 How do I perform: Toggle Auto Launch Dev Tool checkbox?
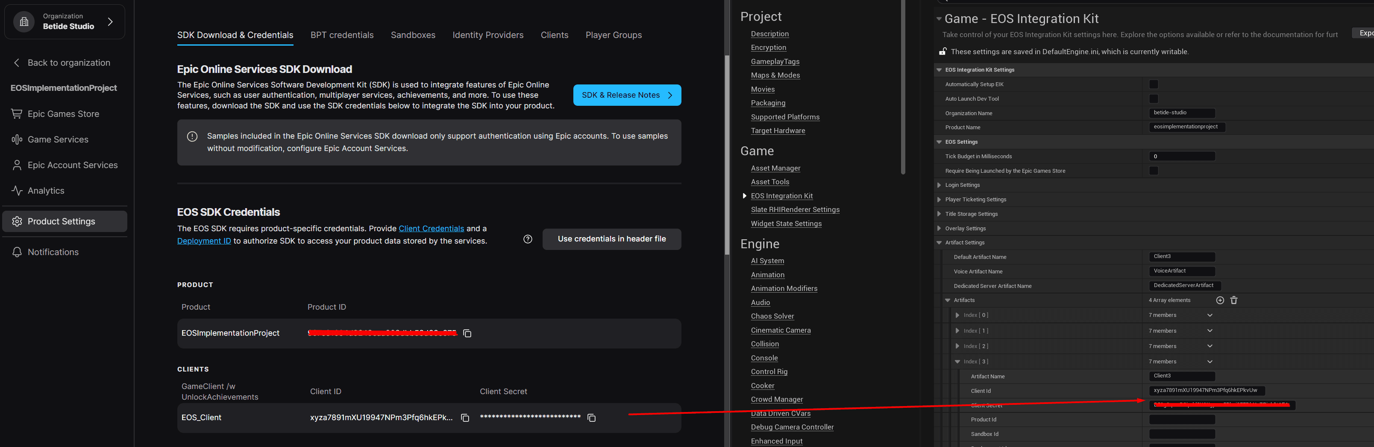(x=1154, y=99)
